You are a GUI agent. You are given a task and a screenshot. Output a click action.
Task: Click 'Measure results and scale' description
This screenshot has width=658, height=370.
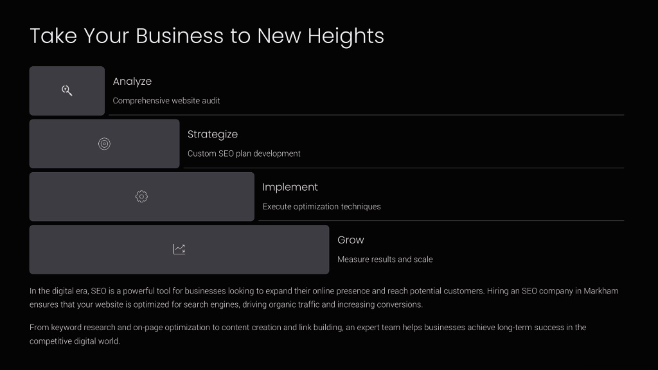(385, 260)
